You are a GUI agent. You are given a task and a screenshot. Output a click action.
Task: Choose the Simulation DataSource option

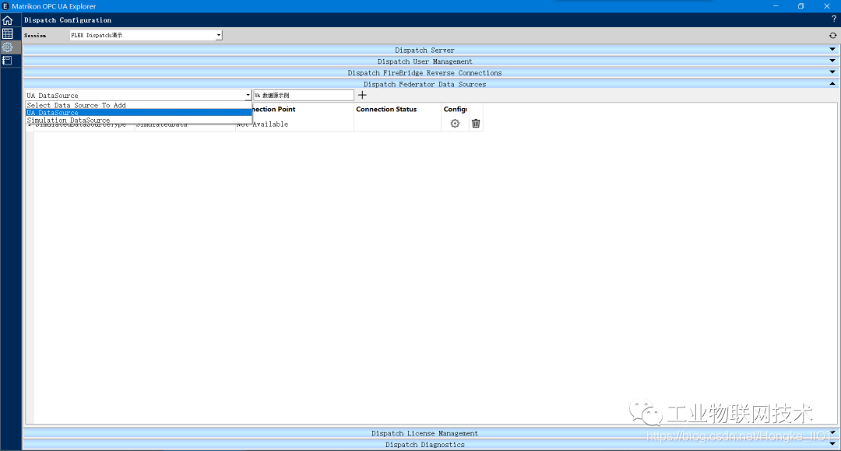(139, 120)
